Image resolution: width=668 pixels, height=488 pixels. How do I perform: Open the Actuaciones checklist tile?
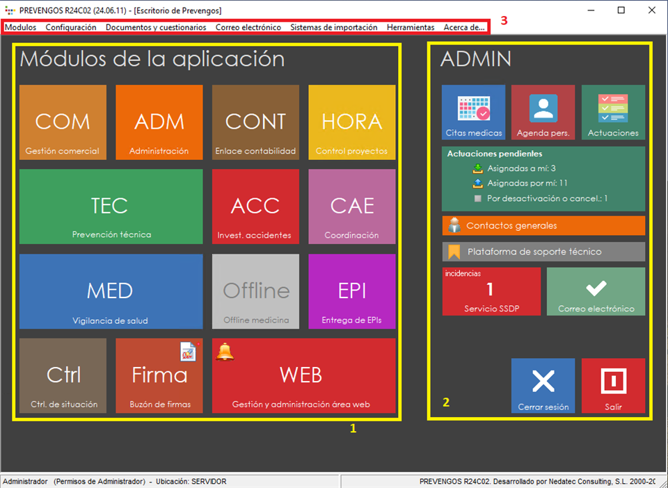(613, 111)
